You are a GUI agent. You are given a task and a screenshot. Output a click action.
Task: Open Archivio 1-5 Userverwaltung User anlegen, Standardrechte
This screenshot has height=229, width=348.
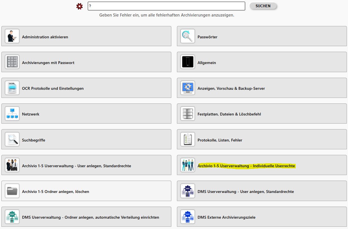tap(76, 166)
